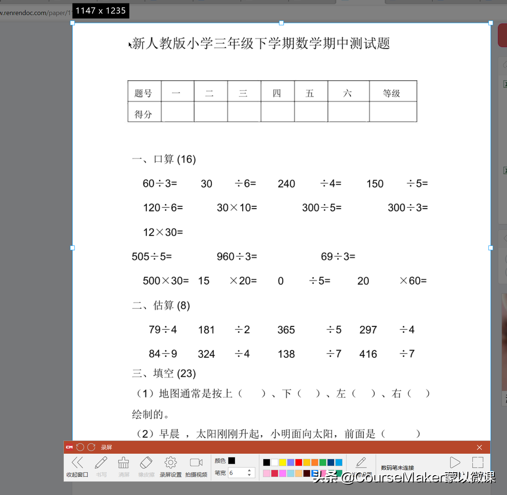The image size is (507, 495).
Task: Select the 书写 pencil writing tool
Action: 101,467
